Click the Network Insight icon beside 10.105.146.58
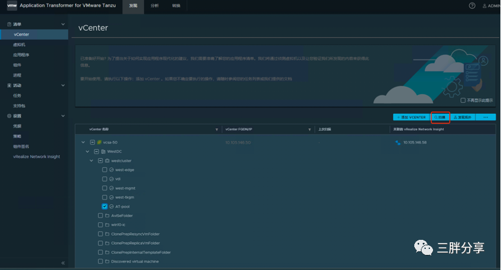 [398, 143]
